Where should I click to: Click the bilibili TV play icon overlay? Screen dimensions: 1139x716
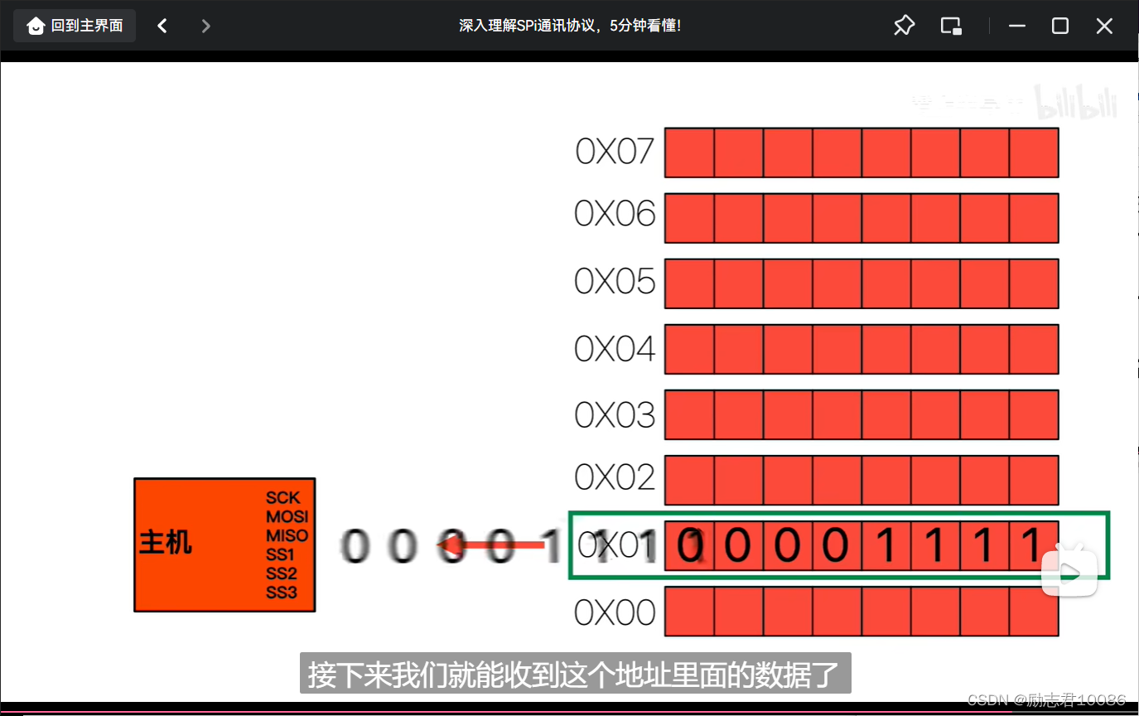[x=1069, y=570]
